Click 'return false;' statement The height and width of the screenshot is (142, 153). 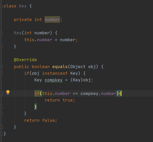coord(40,120)
